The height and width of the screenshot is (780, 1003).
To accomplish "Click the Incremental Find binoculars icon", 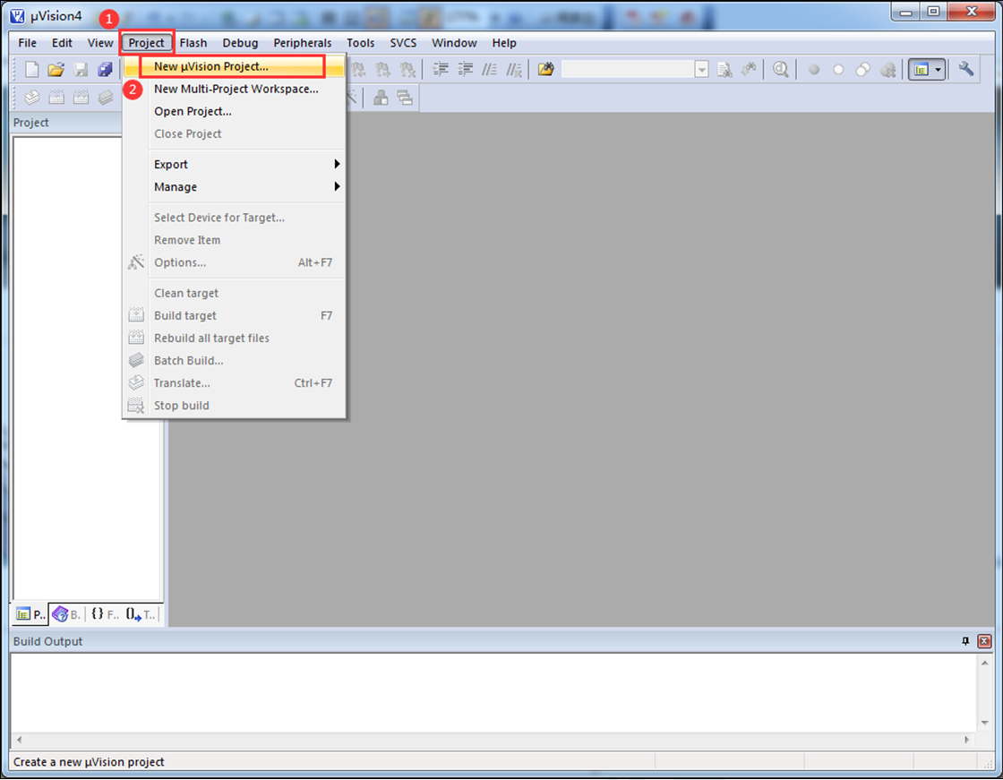I will [749, 69].
